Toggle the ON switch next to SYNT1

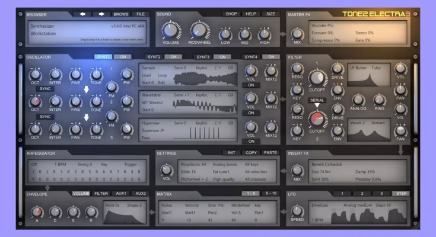click(x=123, y=57)
